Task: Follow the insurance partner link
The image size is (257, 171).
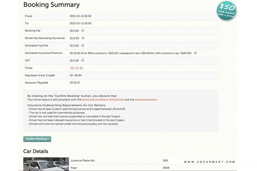Action: click(146, 100)
